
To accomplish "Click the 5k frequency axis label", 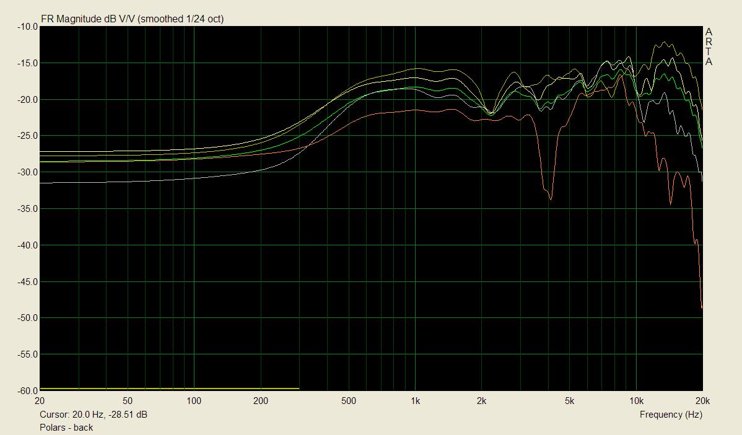I will (569, 402).
